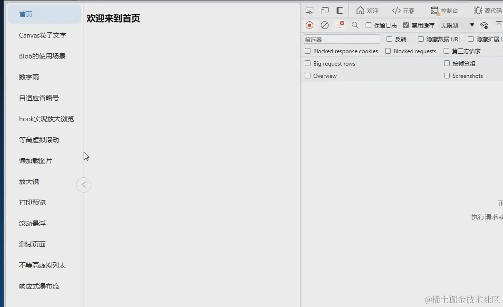Enable the Screenshots checkbox
The height and width of the screenshot is (307, 503).
[446, 76]
